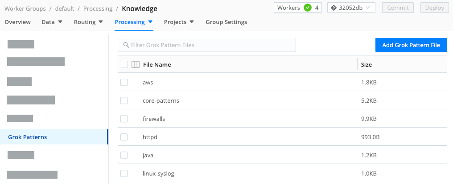
Task: Open the Projects dropdown menu
Action: pyautogui.click(x=178, y=22)
